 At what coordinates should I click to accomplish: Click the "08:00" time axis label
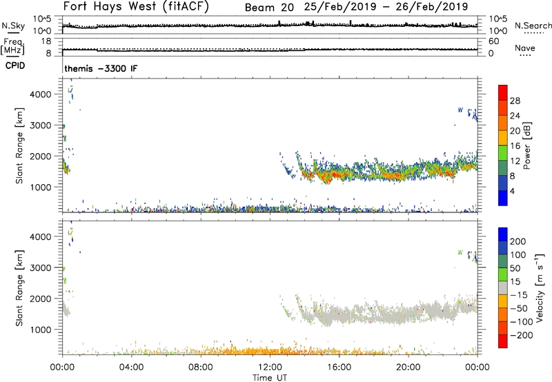(x=201, y=368)
